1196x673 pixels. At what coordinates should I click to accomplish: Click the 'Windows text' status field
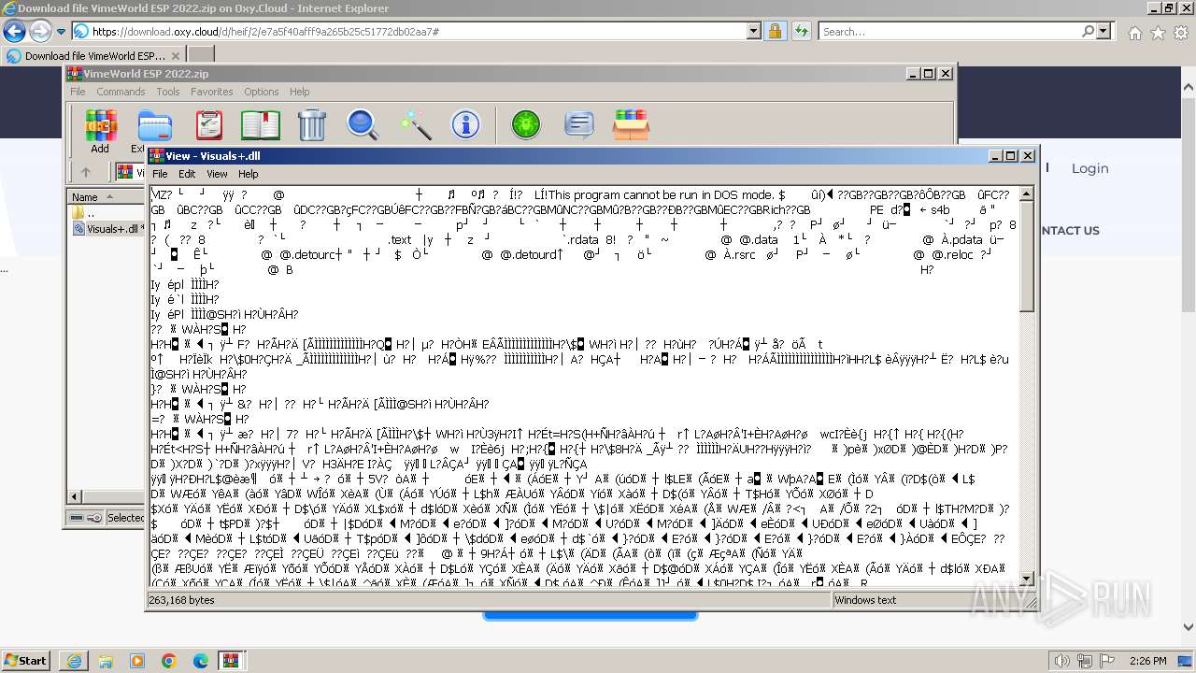(x=865, y=600)
